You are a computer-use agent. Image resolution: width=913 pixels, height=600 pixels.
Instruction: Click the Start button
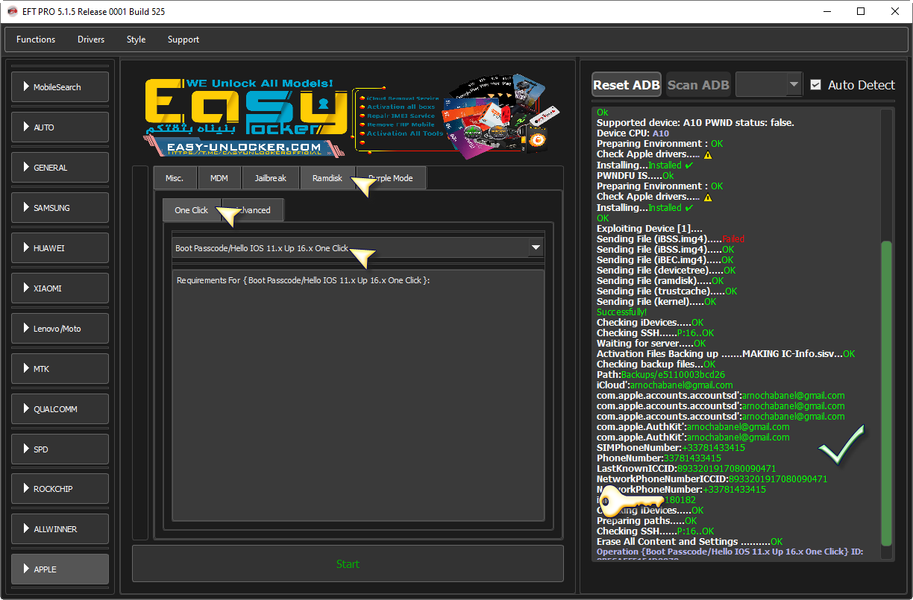348,564
